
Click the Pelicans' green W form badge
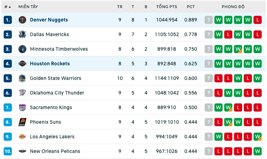click(258, 151)
